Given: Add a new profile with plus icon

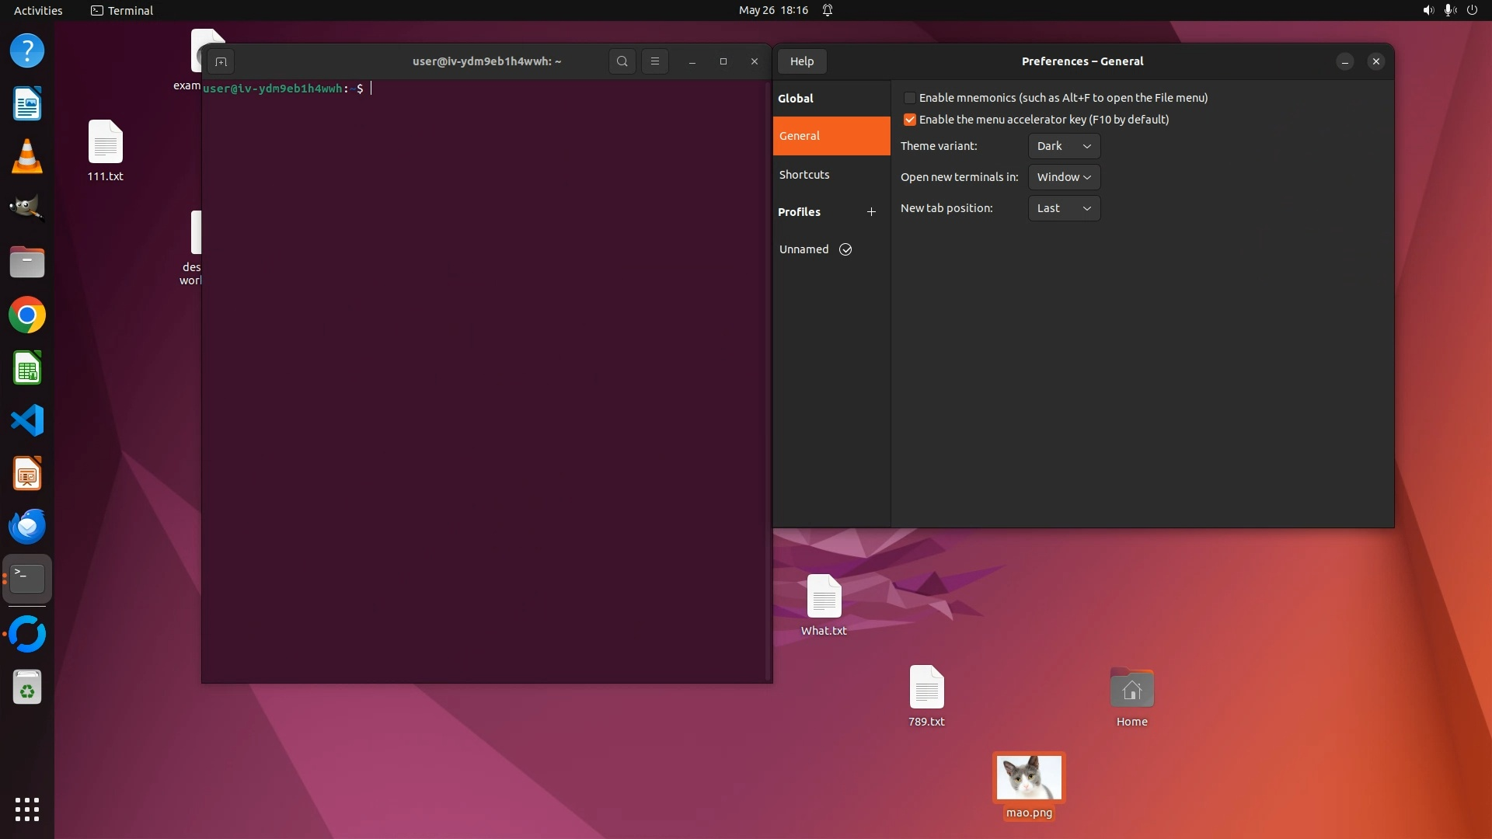Looking at the screenshot, I should coord(871,212).
